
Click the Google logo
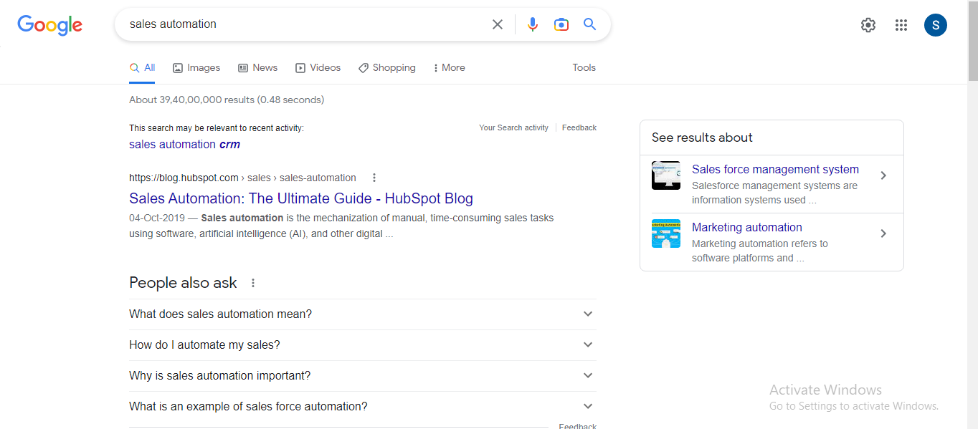point(49,25)
